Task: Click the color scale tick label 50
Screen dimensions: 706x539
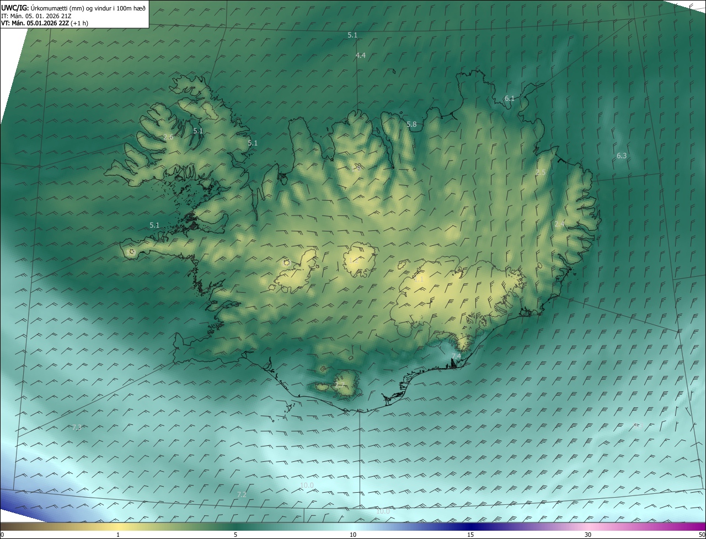Action: [702, 535]
